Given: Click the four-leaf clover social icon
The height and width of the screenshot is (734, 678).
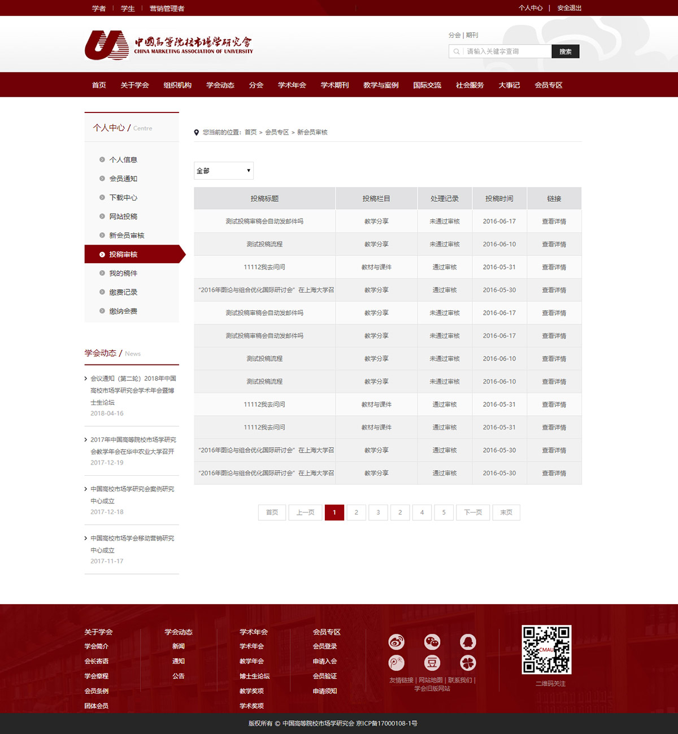Looking at the screenshot, I should coord(468,663).
